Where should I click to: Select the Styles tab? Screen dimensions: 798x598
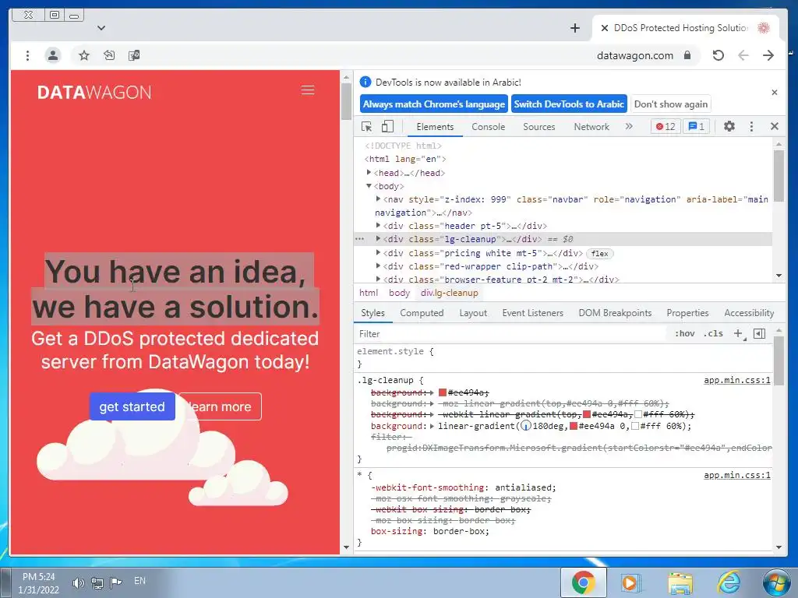pyautogui.click(x=373, y=313)
